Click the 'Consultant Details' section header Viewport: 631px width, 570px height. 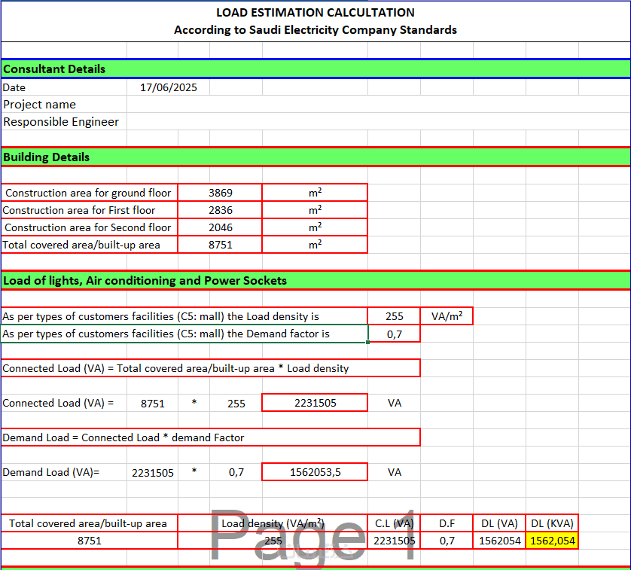(315, 69)
